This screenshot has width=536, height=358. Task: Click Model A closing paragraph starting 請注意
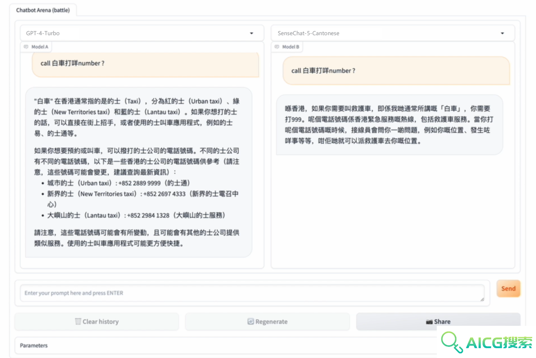[137, 238]
